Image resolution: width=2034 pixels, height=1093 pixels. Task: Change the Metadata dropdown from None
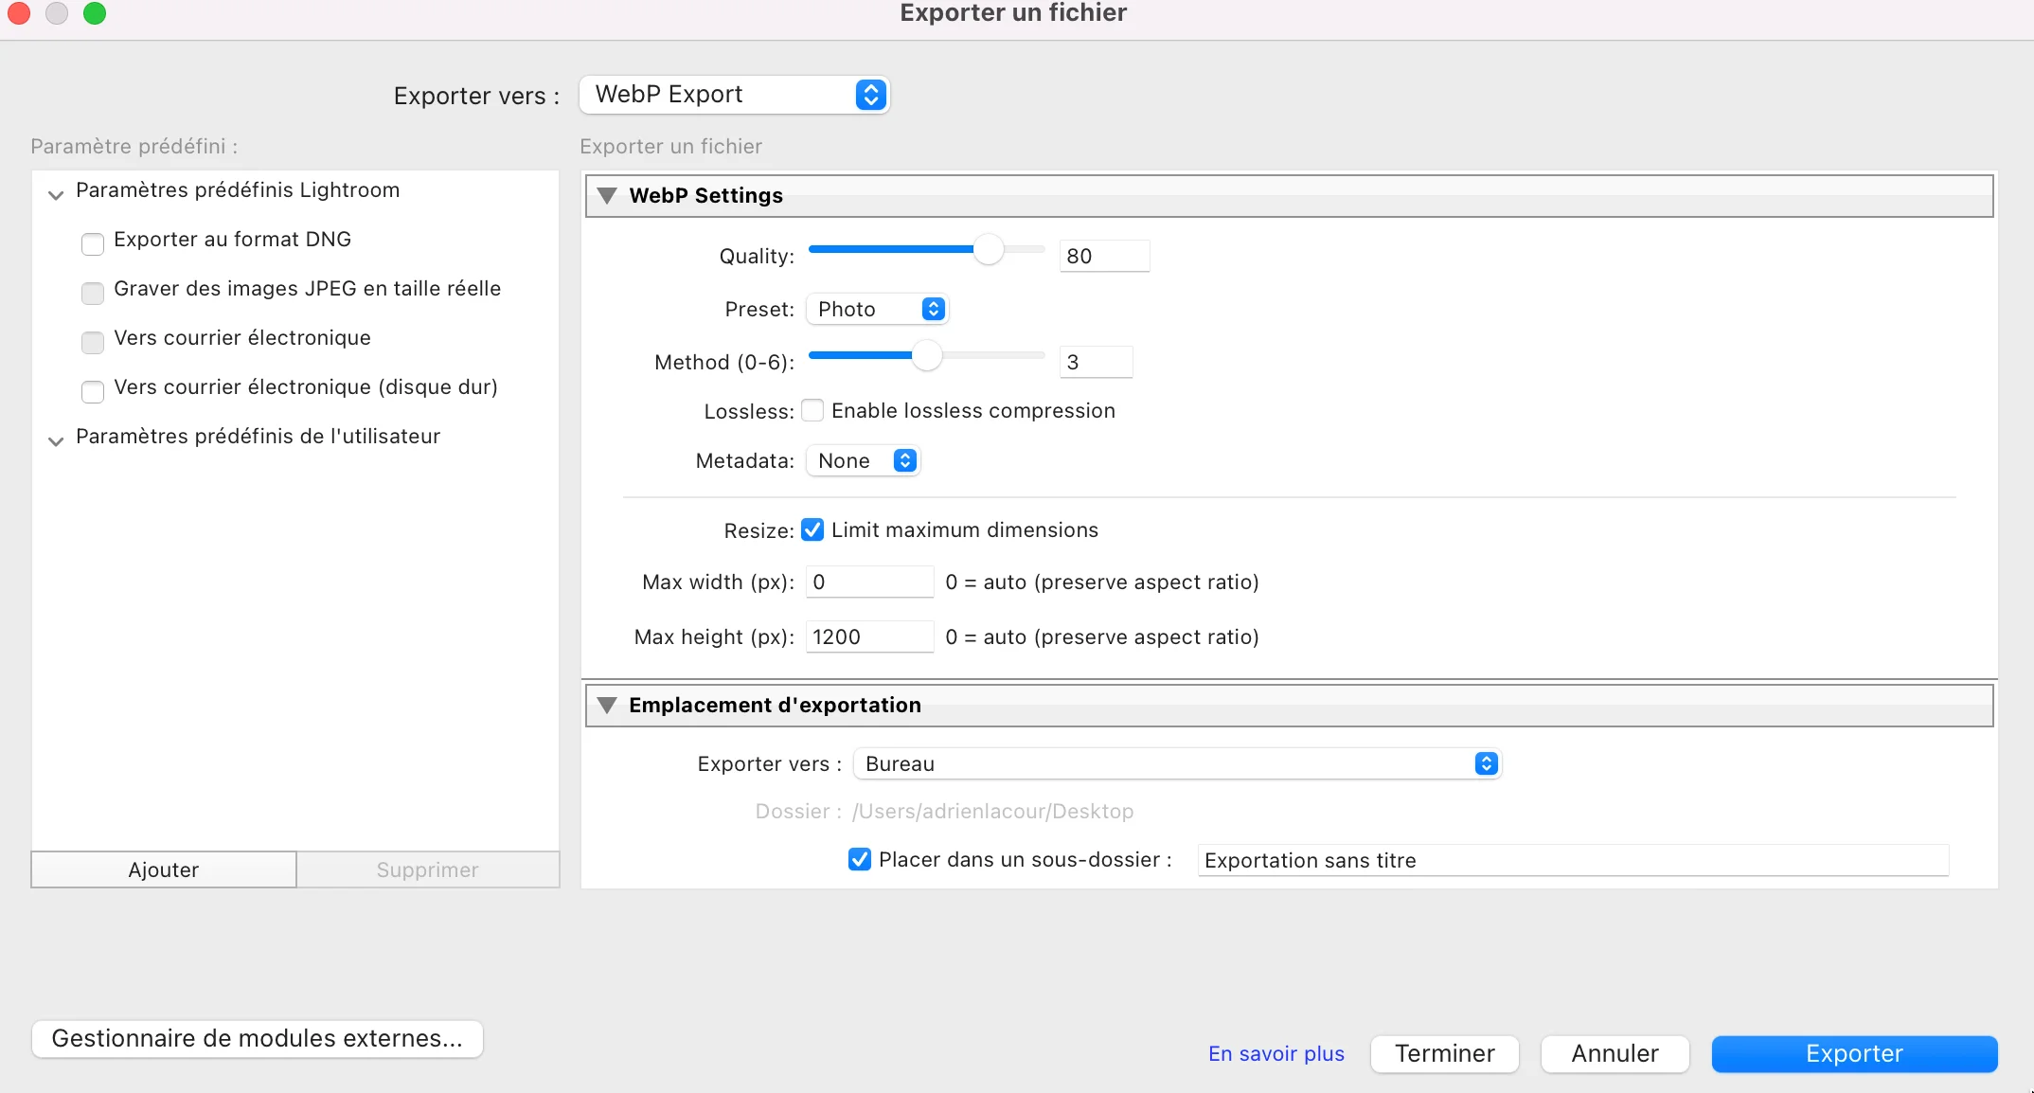(862, 460)
